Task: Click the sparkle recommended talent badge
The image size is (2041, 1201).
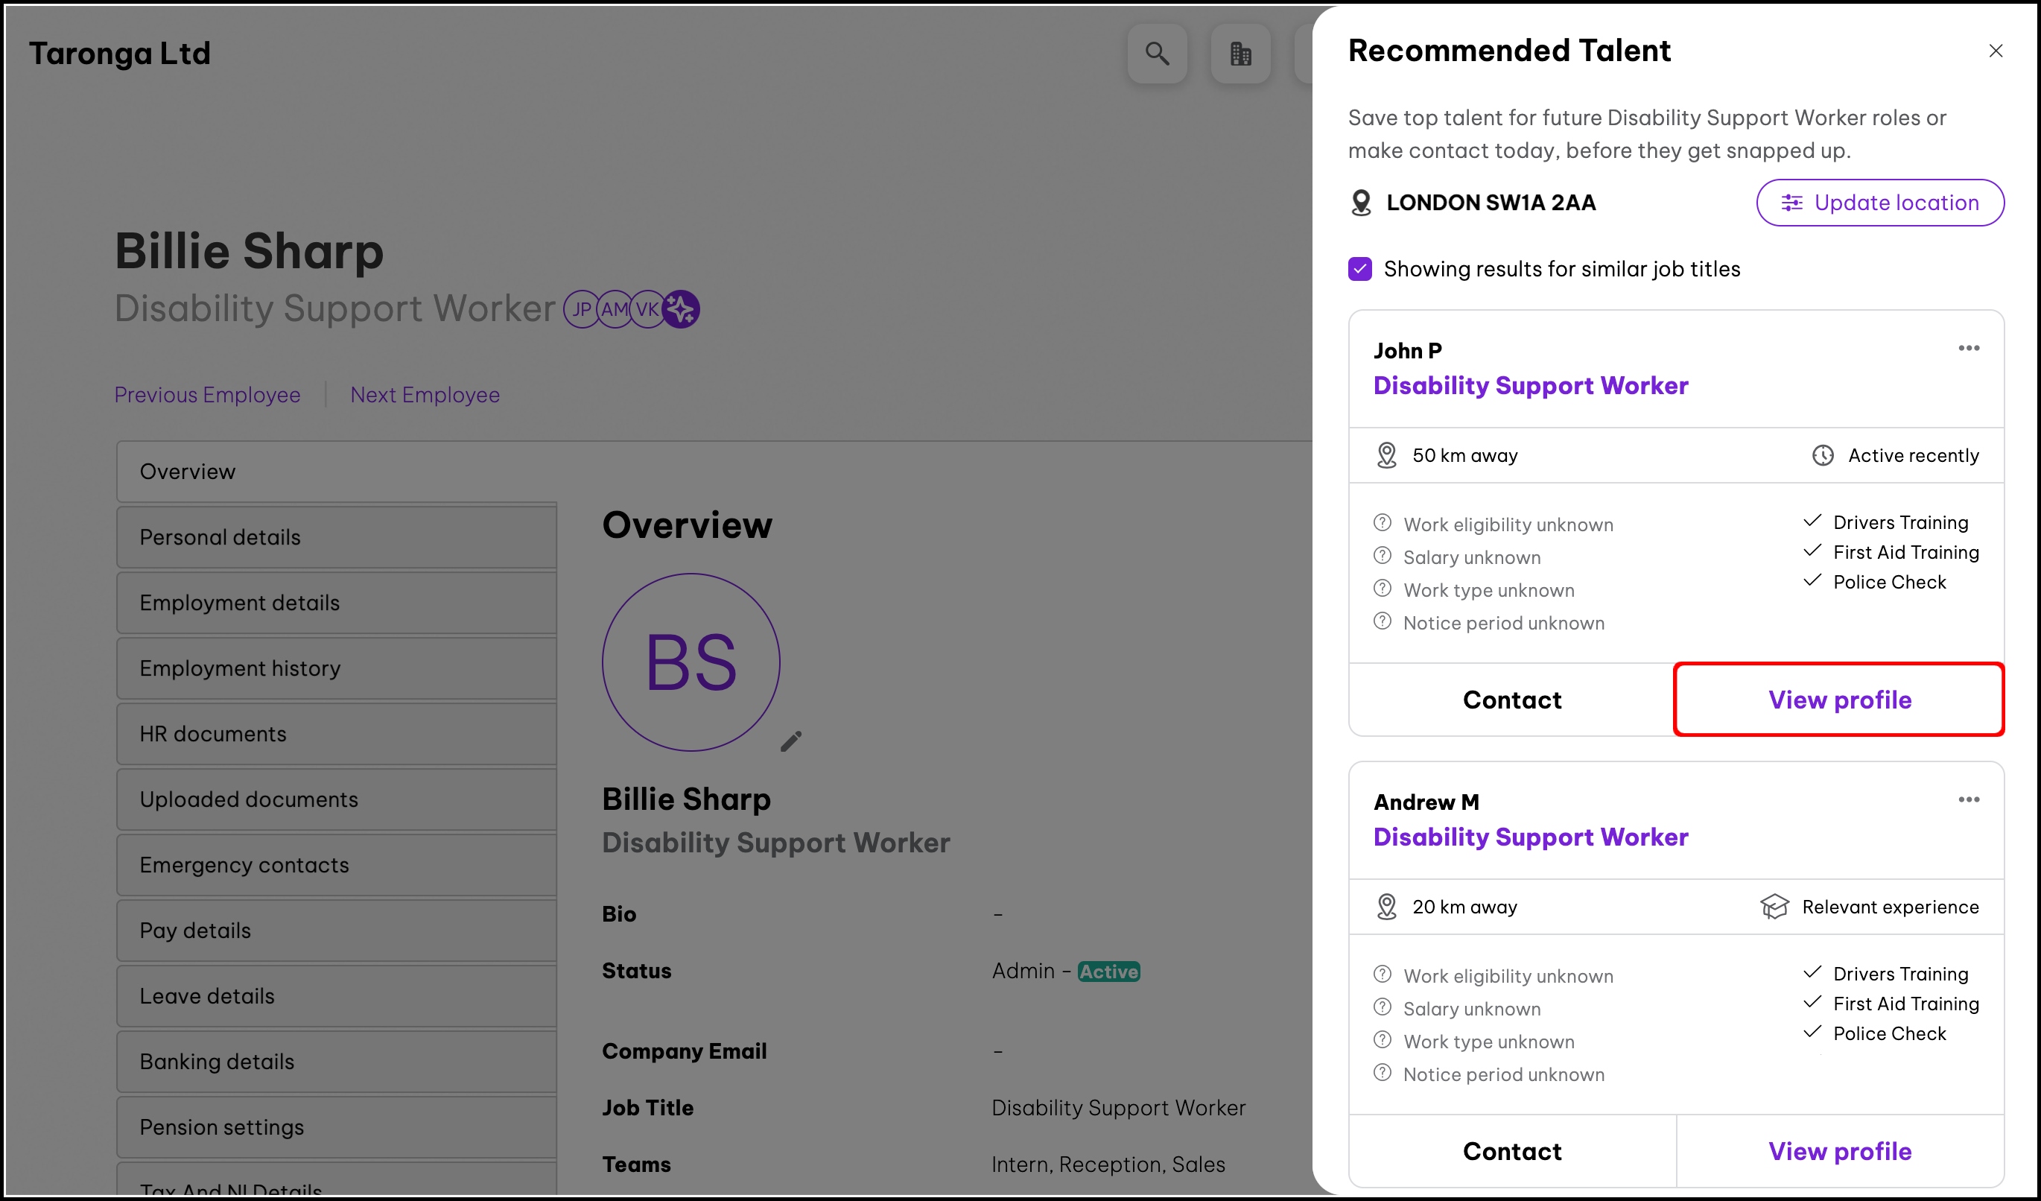Action: [x=681, y=309]
